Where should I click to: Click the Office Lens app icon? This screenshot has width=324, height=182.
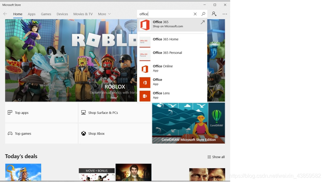145,96
